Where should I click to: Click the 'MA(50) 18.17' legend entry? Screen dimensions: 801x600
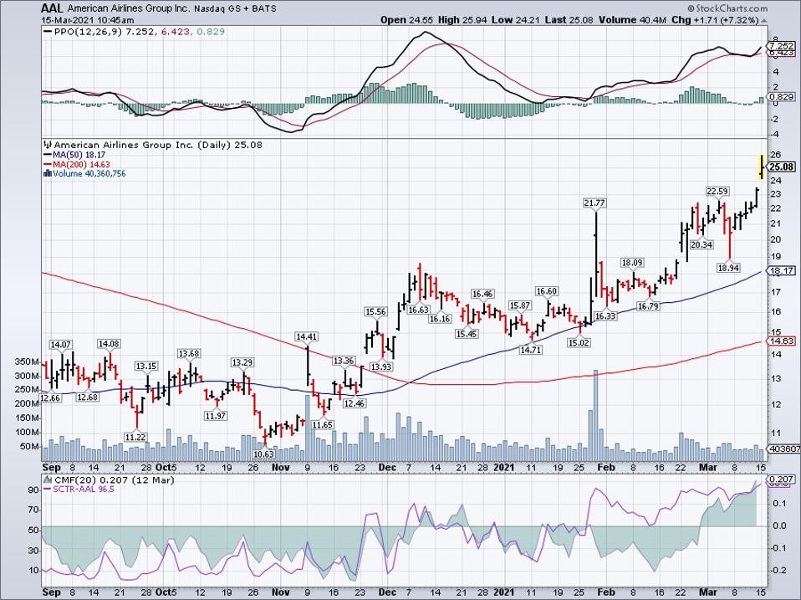point(79,154)
